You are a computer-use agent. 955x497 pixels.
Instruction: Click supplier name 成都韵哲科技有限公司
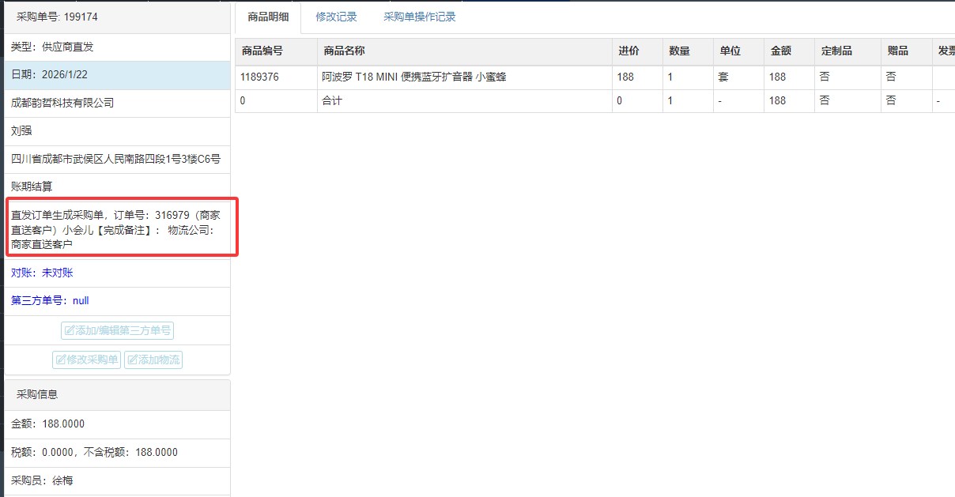tap(62, 103)
